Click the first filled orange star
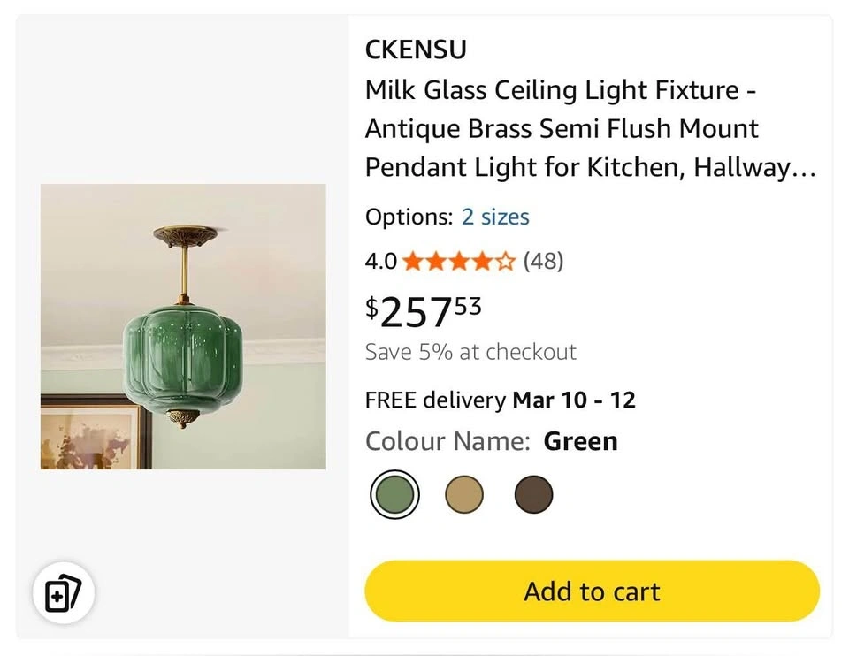Image resolution: width=849 pixels, height=656 pixels. (411, 262)
